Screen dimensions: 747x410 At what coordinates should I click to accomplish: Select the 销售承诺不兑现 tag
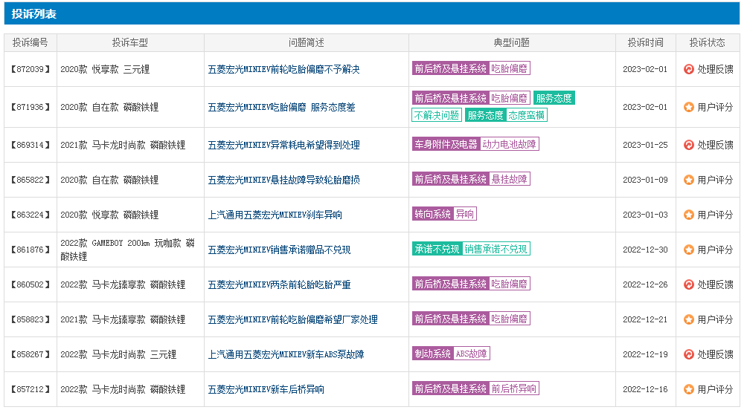[x=496, y=249]
